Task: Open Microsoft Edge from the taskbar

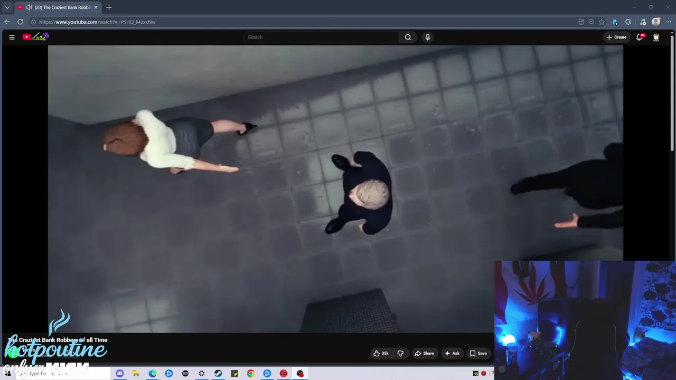Action: coord(152,374)
